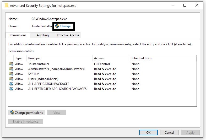The image size is (206, 140).
Task: Click None in the TrustedInstaller row
Action: 135,64
